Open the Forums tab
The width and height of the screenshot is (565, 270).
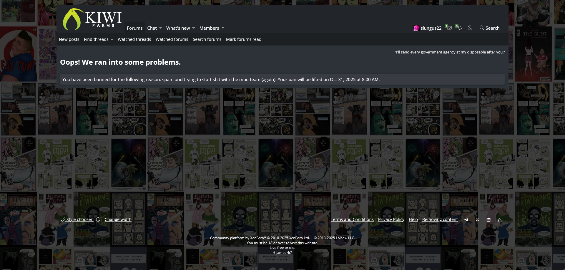(134, 28)
